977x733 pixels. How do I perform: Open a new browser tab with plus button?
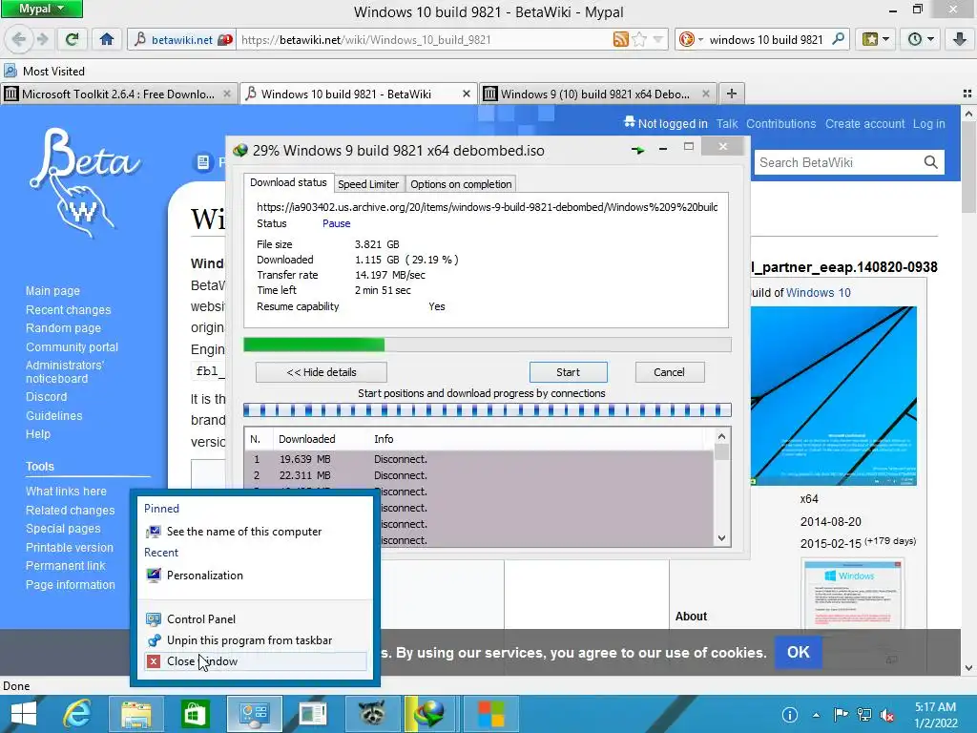(x=732, y=94)
